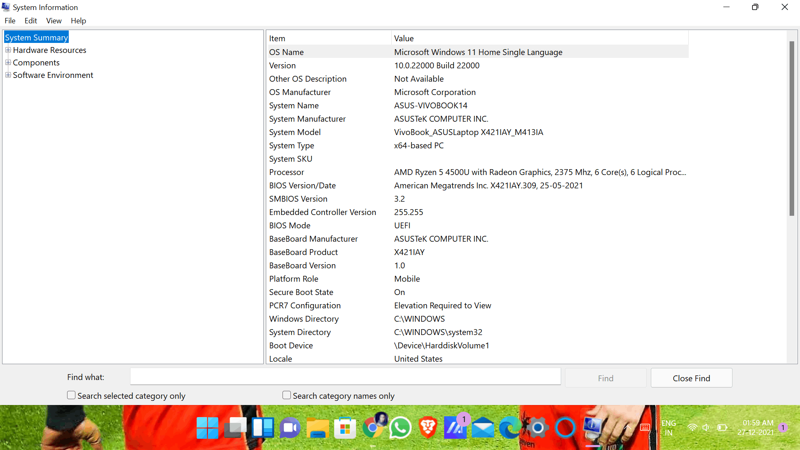800x450 pixels.
Task: Expand the Components section
Action: [8, 62]
